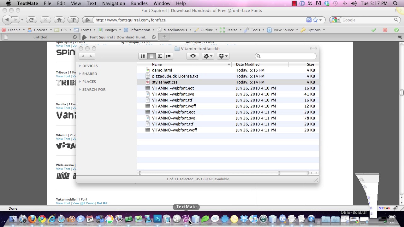Open Google Chrome from the Dock
The height and width of the screenshot is (227, 404).
coord(42,219)
